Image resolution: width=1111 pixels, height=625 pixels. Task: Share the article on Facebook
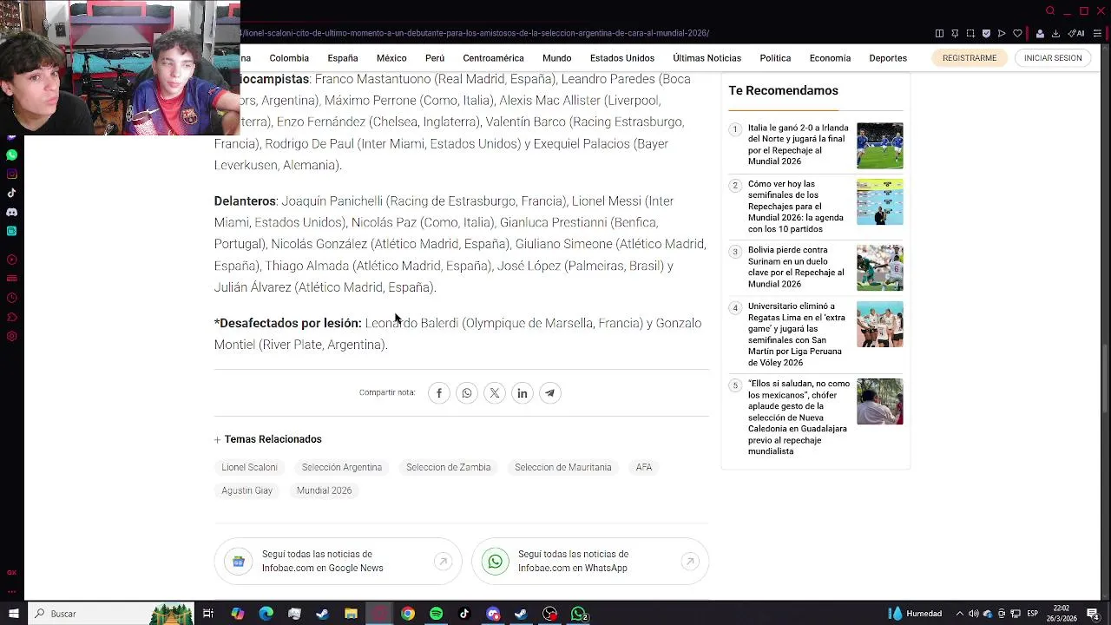(439, 393)
